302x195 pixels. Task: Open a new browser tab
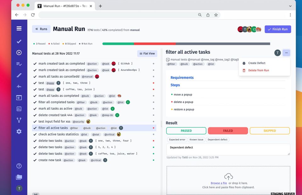click(x=100, y=6)
